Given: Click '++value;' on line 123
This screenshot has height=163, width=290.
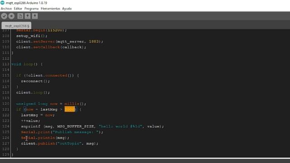Looking at the screenshot, I should click(x=30, y=121).
